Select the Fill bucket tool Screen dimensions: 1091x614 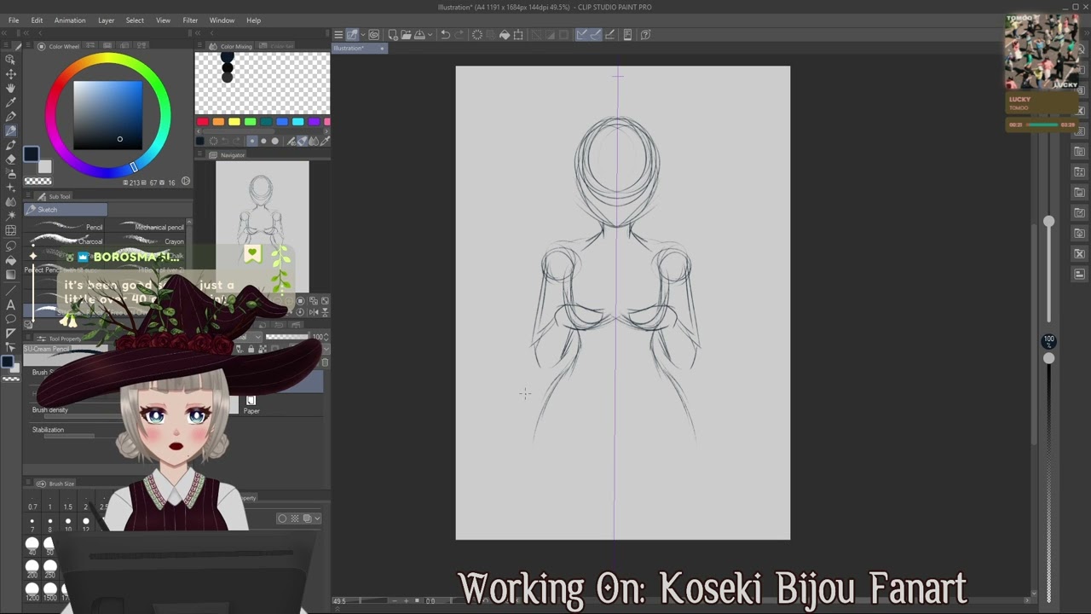(10, 260)
